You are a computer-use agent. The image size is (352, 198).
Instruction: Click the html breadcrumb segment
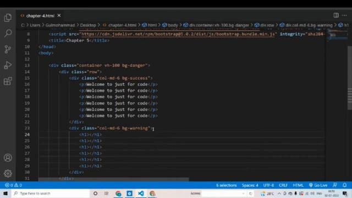[152, 25]
